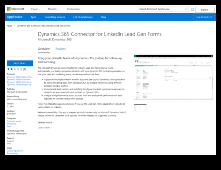Screen dimensions: 221x170
Task: Open the License Terms link
Action: [44, 128]
